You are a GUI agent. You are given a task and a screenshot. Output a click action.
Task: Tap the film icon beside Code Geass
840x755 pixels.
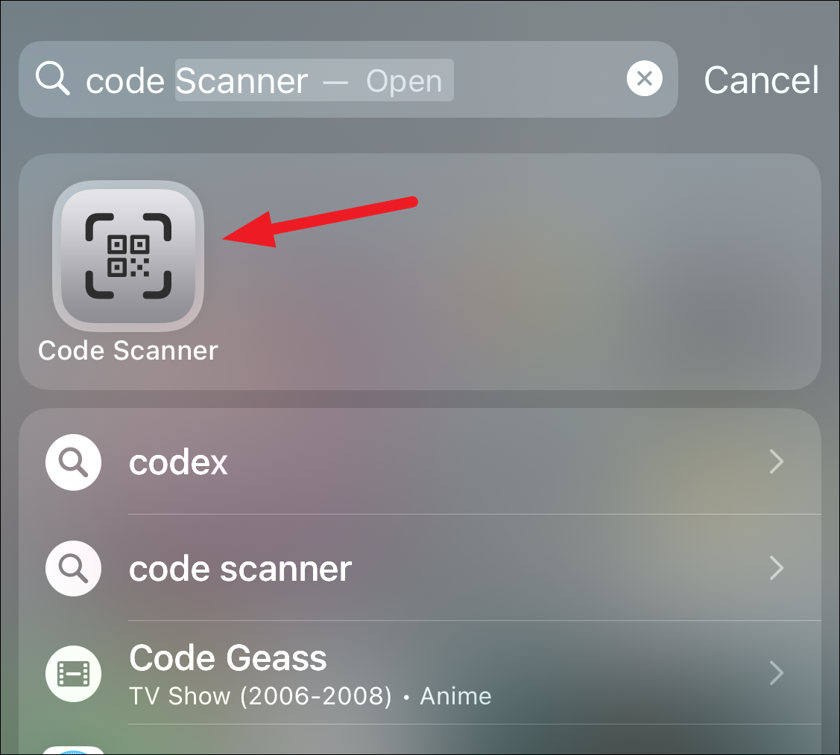pos(73,673)
